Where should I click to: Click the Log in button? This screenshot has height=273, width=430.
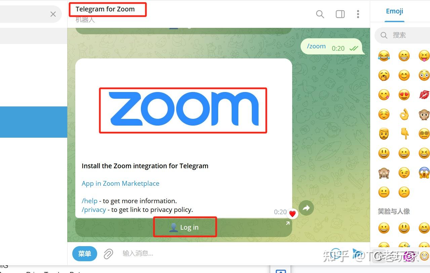pos(184,227)
